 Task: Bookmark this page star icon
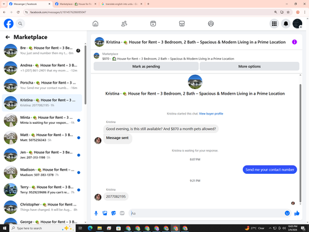pos(288,12)
